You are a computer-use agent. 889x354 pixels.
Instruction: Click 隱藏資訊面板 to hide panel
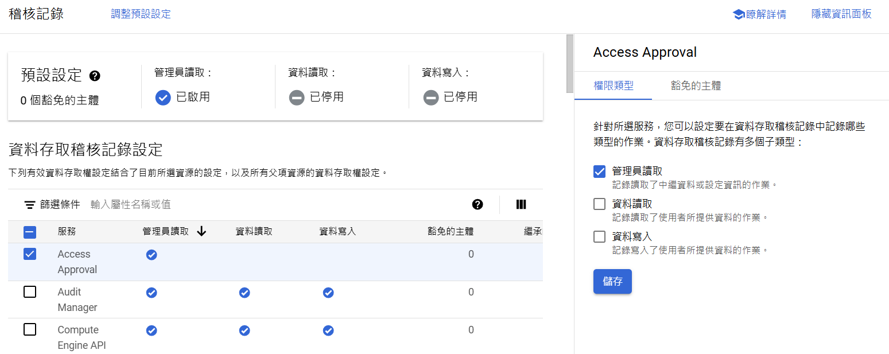click(841, 14)
